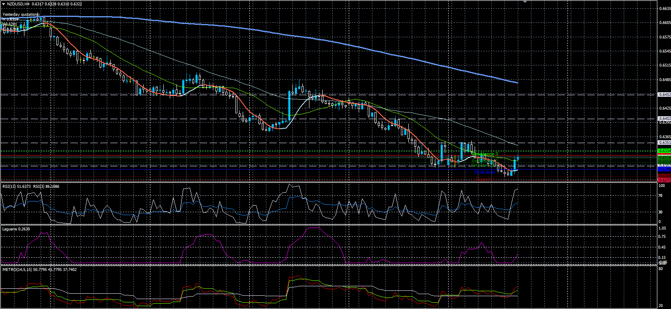Click the Resistance 3 pivot label

[485, 154]
